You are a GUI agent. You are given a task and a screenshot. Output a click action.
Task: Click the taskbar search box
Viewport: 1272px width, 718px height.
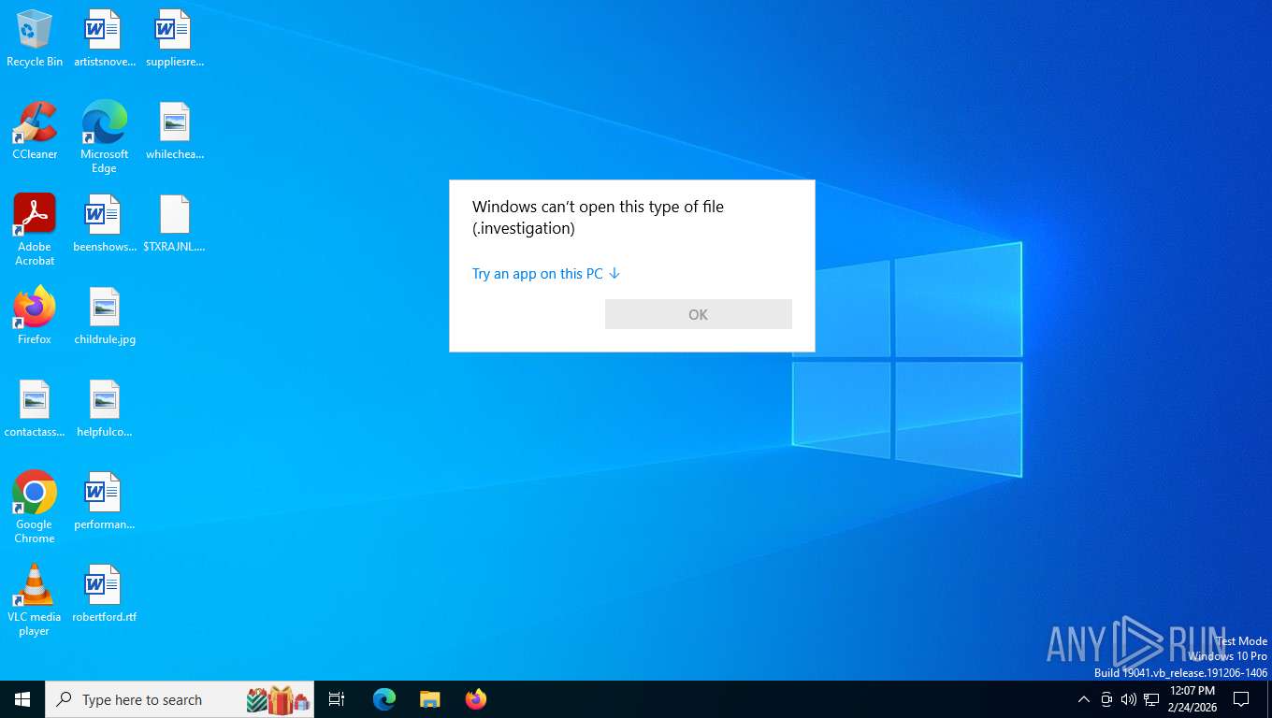coord(180,699)
